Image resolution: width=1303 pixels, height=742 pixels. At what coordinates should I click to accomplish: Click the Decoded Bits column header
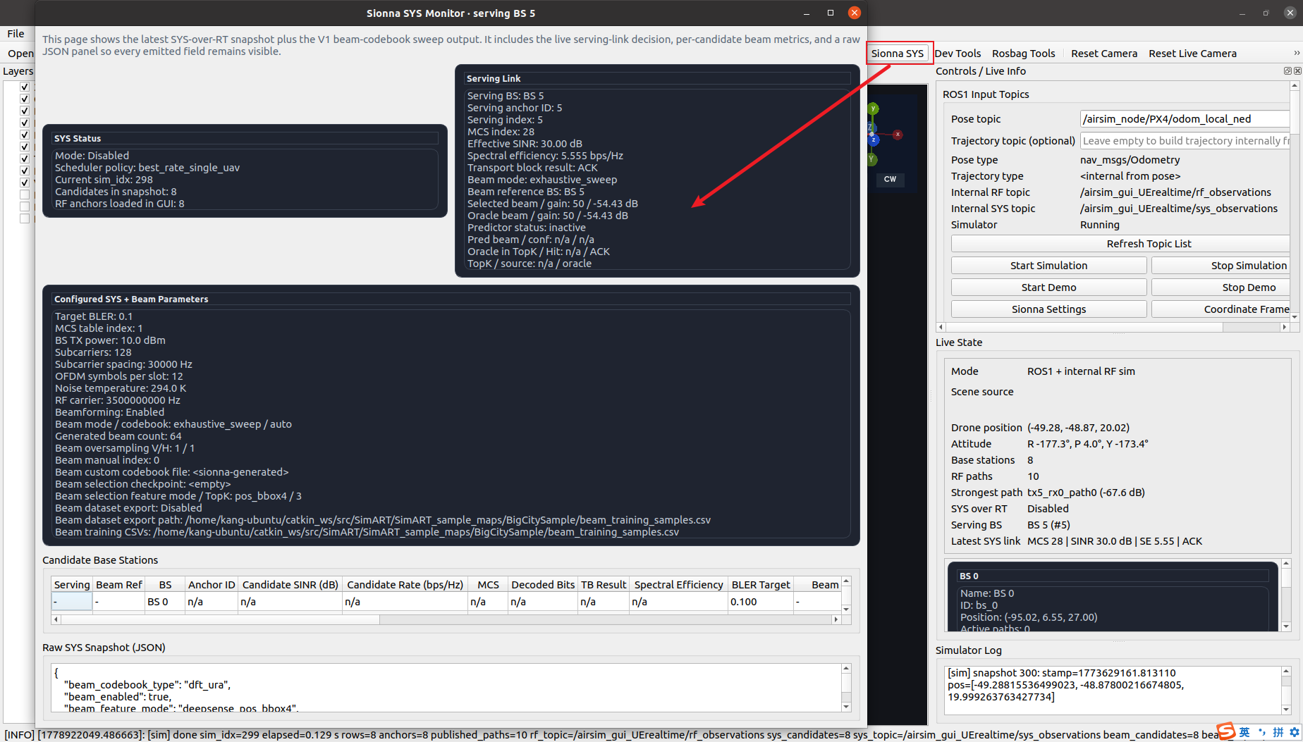click(x=543, y=585)
